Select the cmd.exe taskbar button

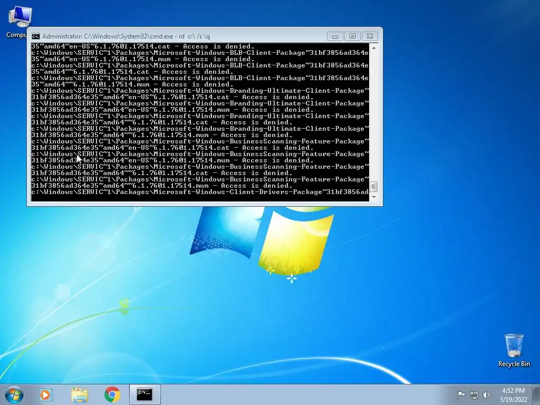[144, 394]
